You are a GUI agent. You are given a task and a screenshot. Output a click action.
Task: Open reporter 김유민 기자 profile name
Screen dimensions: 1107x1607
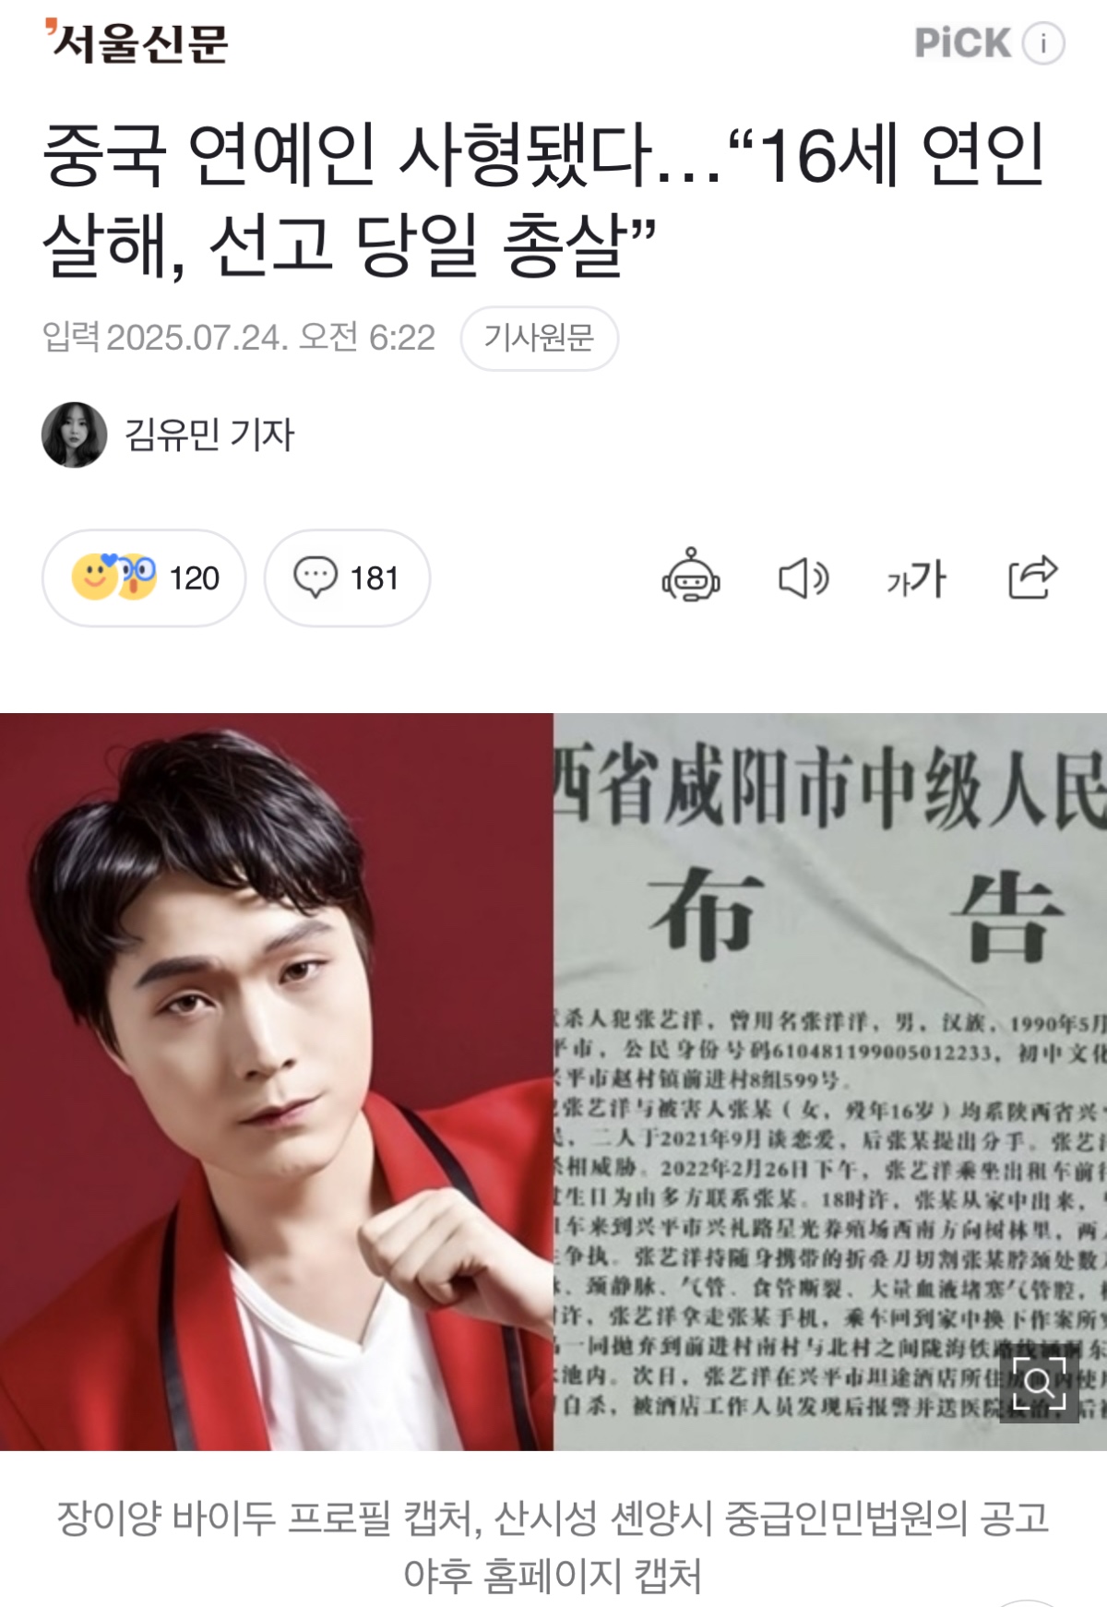[x=209, y=434]
